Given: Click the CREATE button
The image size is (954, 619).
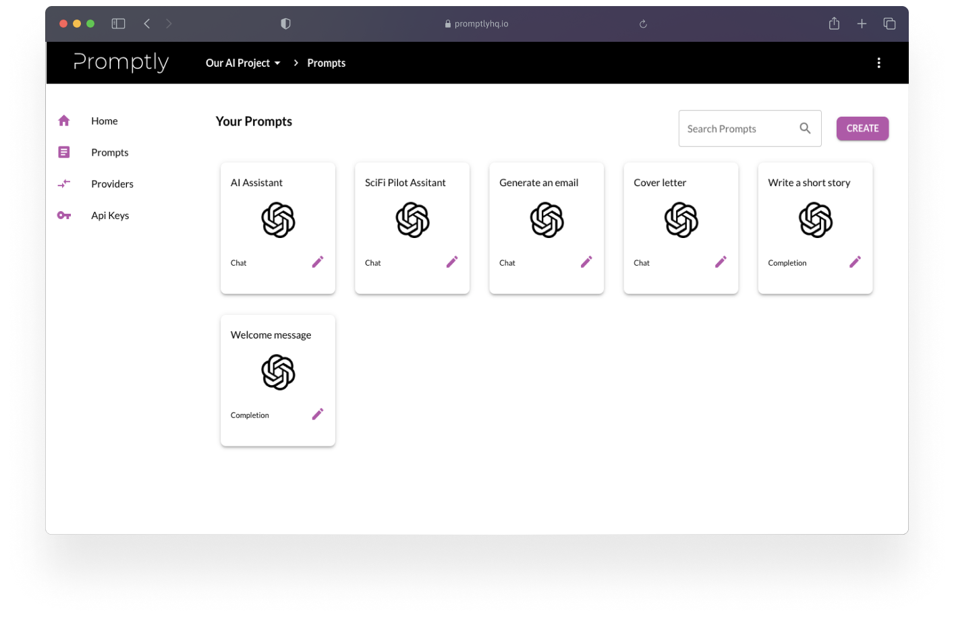Looking at the screenshot, I should click(x=862, y=128).
